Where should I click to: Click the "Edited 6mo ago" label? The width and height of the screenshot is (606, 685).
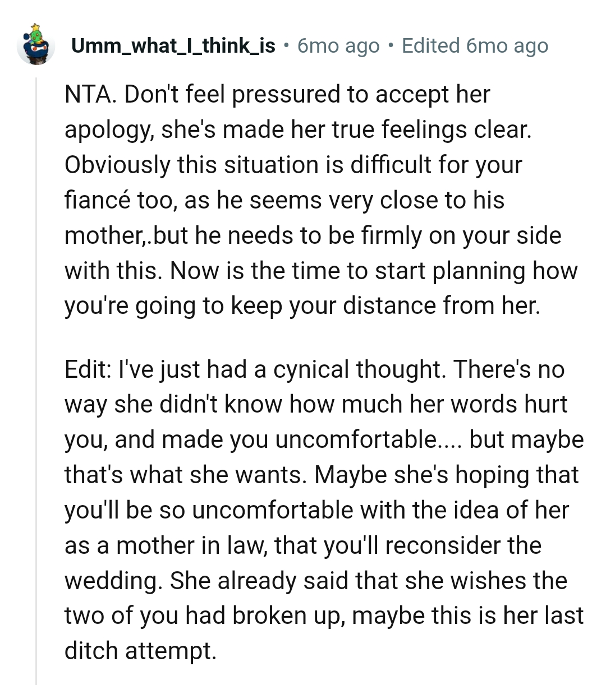click(x=475, y=46)
